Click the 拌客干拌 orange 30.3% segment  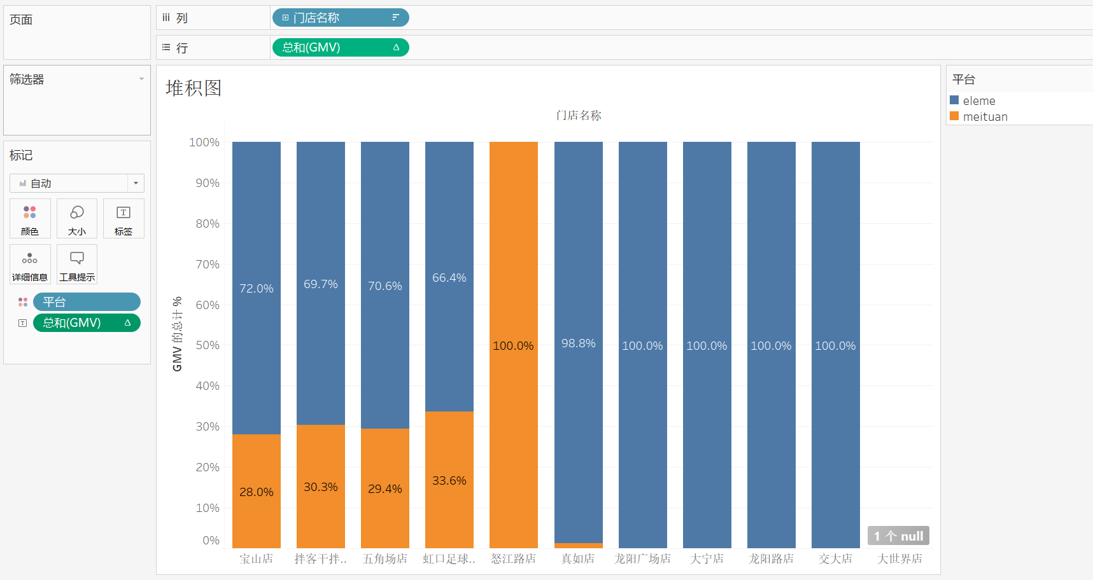(321, 487)
